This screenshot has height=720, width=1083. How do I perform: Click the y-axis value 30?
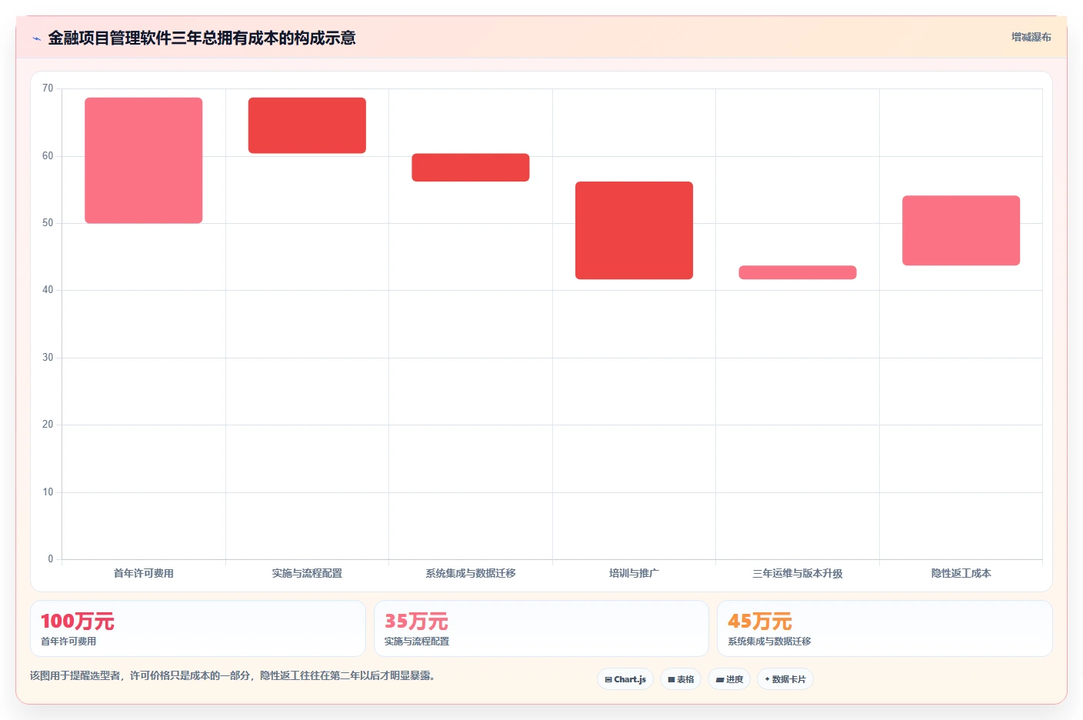coord(48,358)
